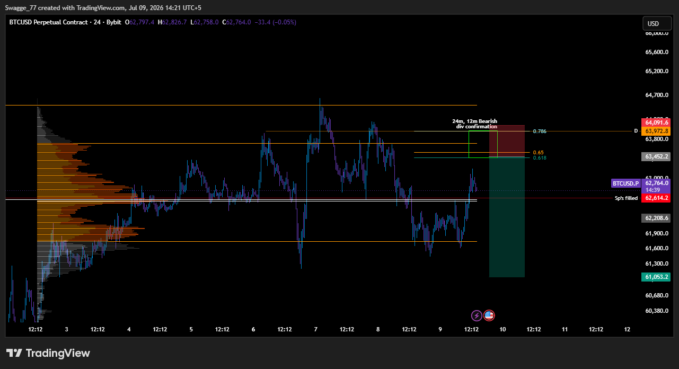This screenshot has height=369, width=679.
Task: Click the 14:39 candle countdown timer
Action: click(652, 190)
